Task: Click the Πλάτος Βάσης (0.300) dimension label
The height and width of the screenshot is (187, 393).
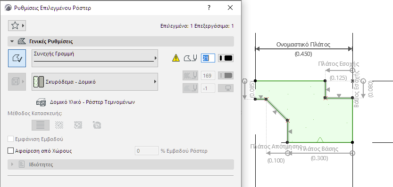Action: click(x=319, y=153)
